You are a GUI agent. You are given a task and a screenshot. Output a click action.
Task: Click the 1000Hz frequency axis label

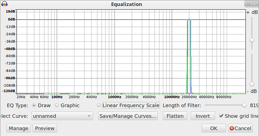coord(114,97)
